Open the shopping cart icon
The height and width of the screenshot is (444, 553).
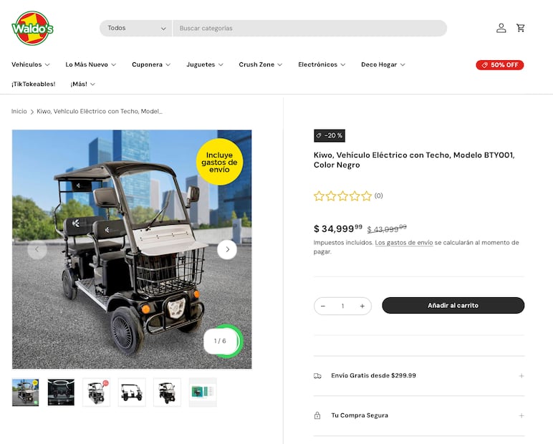click(x=521, y=28)
